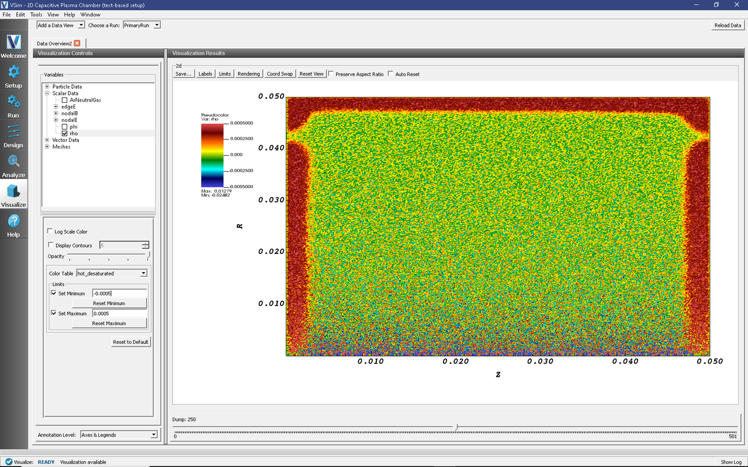Open the Window menu
The height and width of the screenshot is (467, 748).
(x=90, y=15)
